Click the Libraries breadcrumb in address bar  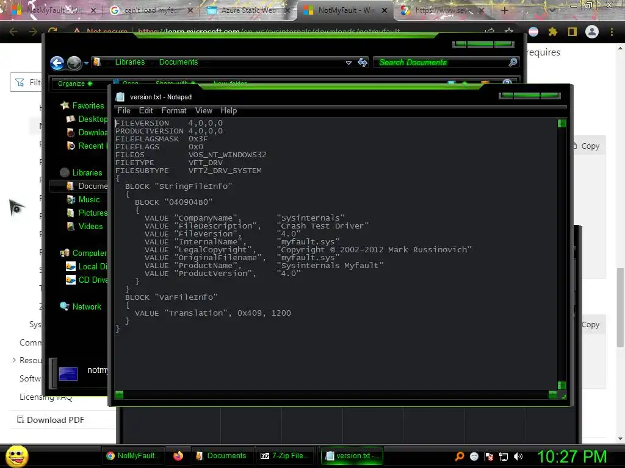[x=129, y=62]
